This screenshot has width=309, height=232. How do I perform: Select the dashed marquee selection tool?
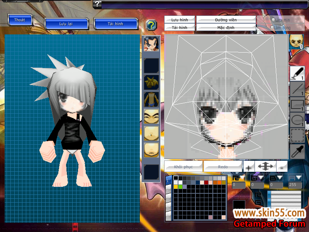297,135
